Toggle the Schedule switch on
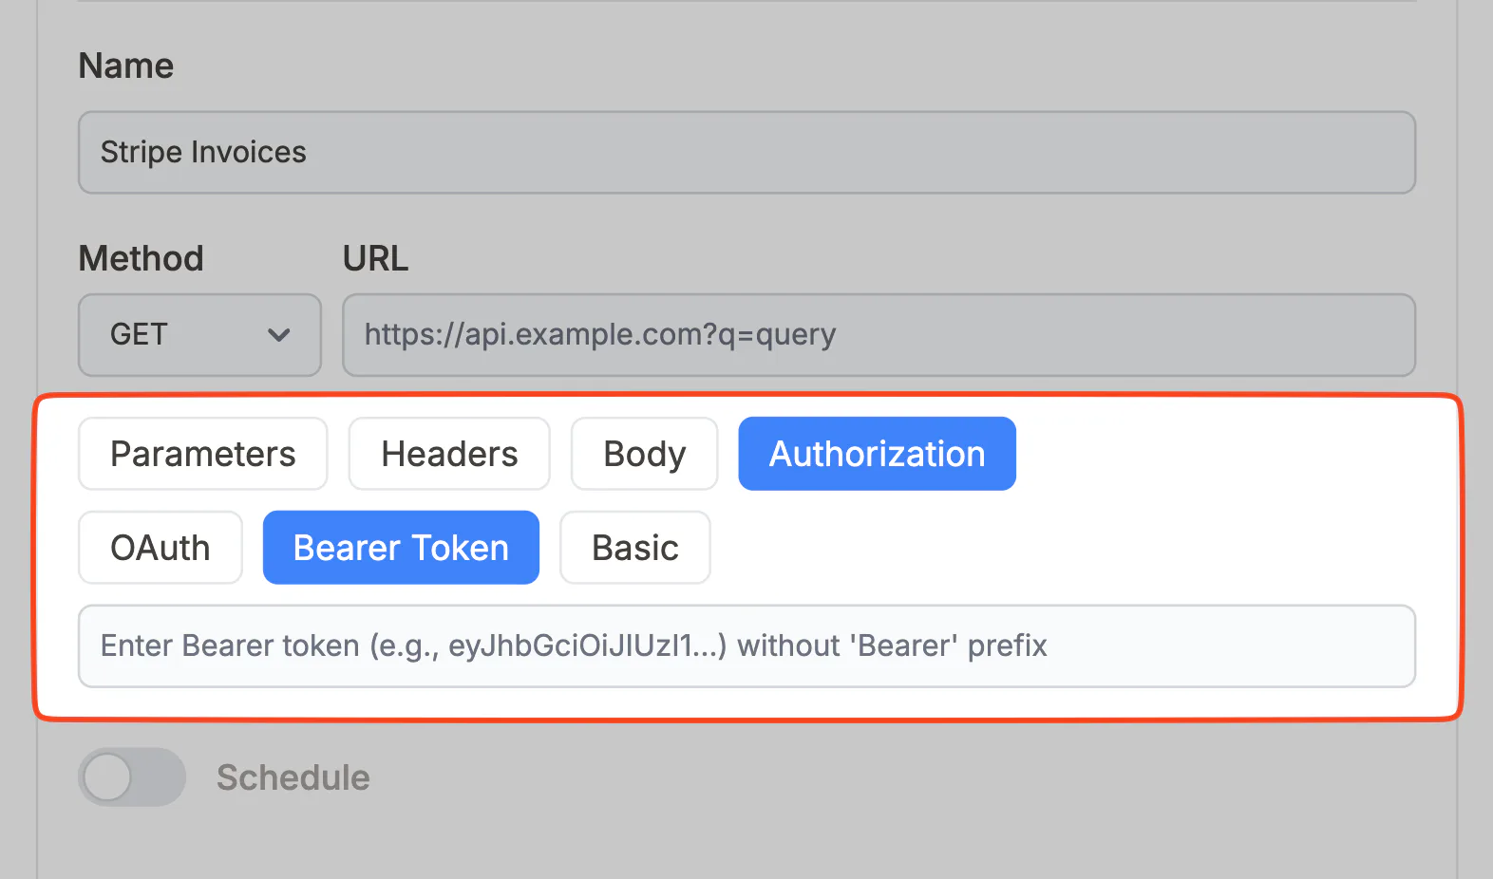1493x879 pixels. tap(132, 777)
